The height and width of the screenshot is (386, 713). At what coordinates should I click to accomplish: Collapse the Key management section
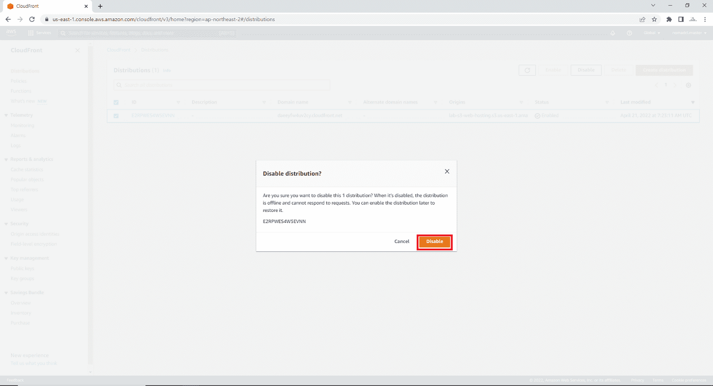pos(6,258)
